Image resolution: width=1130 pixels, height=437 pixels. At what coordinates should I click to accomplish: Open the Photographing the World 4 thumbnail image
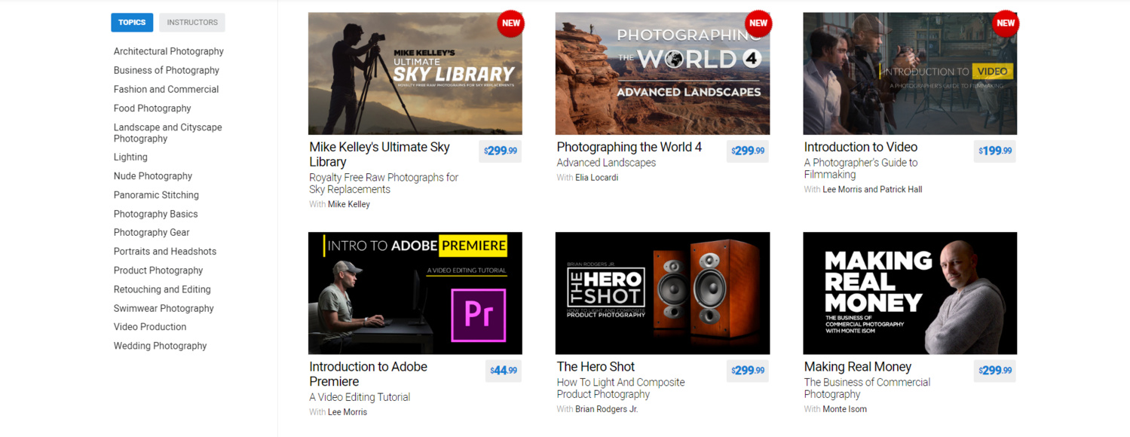(x=663, y=73)
